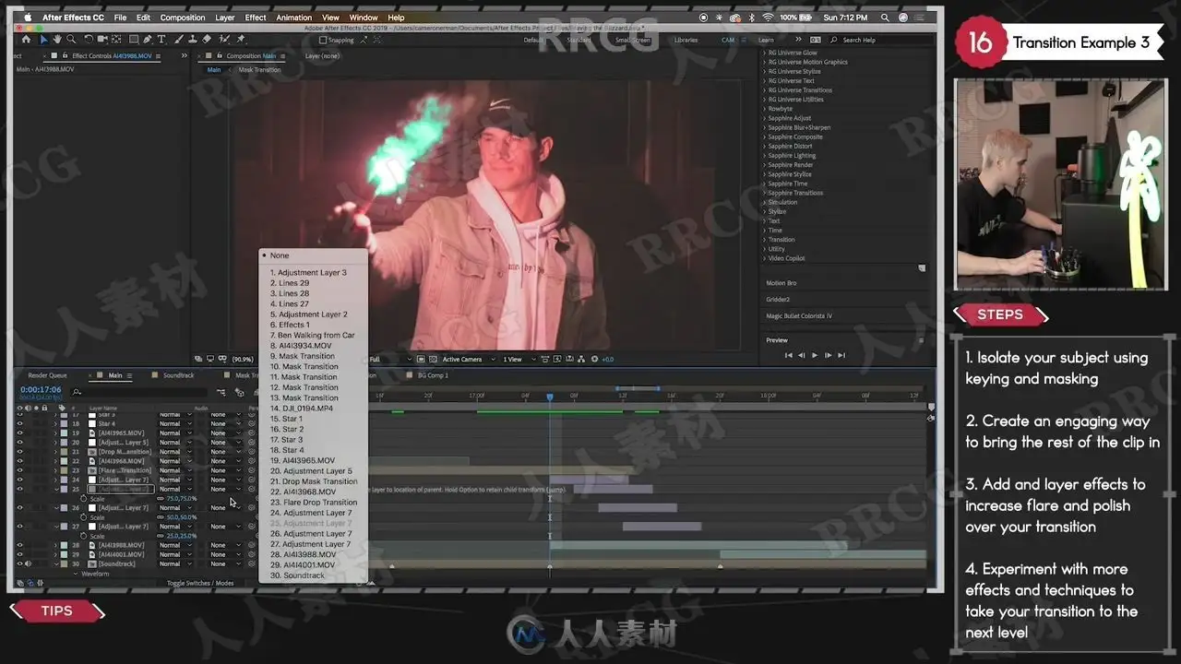Open parent dropdown for layer 26
Image resolution: width=1181 pixels, height=664 pixels.
225,508
